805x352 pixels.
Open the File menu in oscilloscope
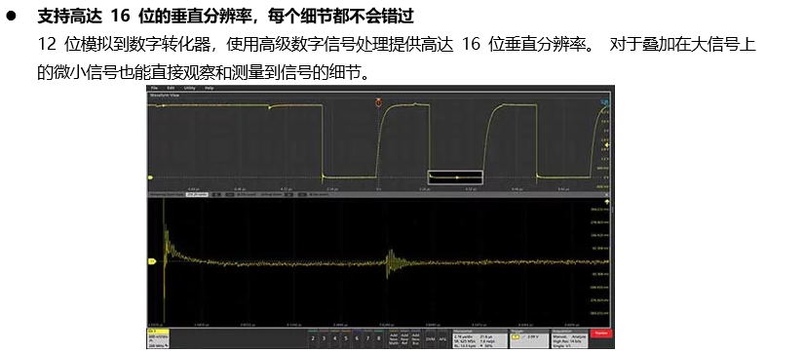pos(154,88)
